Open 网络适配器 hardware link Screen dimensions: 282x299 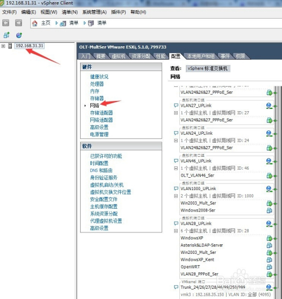[x=102, y=120]
